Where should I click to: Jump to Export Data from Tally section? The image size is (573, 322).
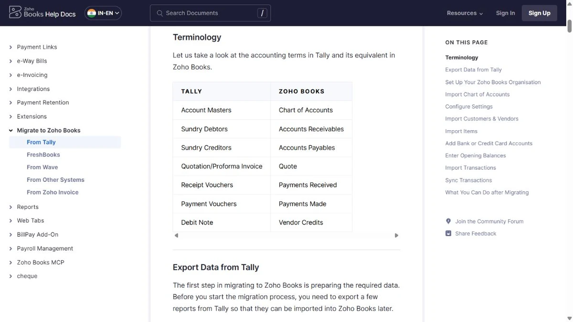tap(474, 70)
